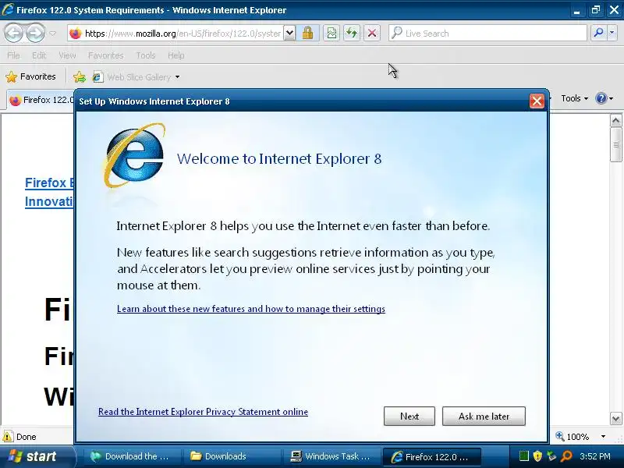Screen dimensions: 624x468
Task: Open the Internet Explorer Privacy Statement link
Action: click(203, 412)
